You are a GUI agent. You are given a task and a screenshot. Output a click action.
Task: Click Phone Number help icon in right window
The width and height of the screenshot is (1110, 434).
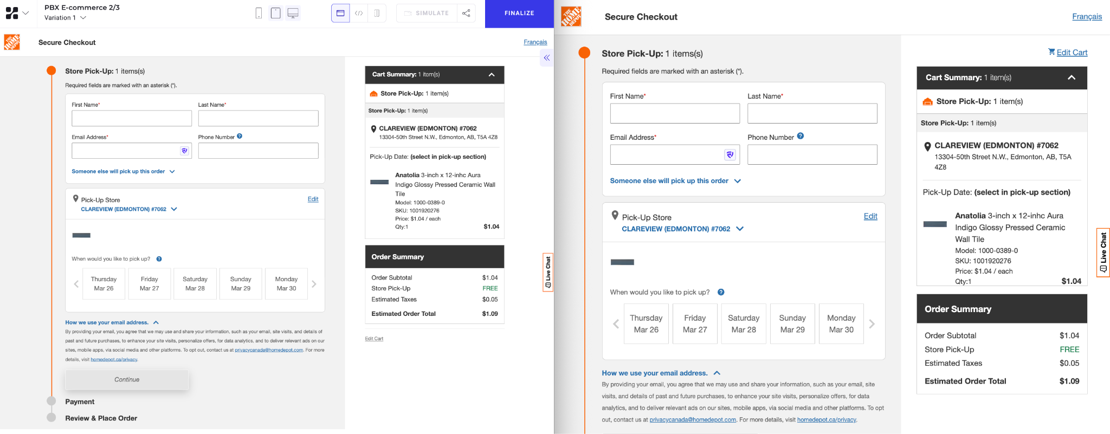[x=801, y=136]
